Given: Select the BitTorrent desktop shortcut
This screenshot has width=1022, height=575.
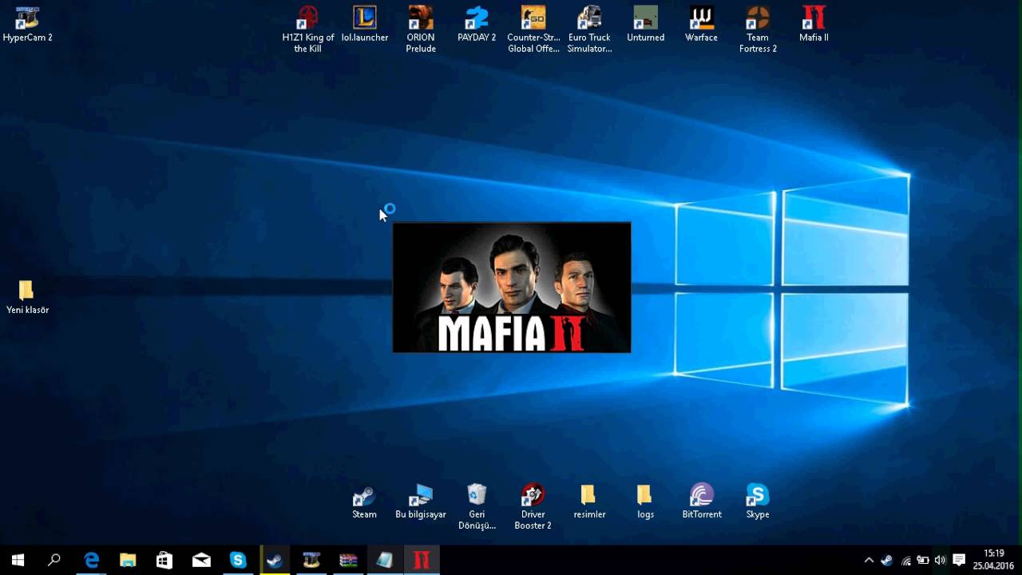Looking at the screenshot, I should tap(702, 502).
